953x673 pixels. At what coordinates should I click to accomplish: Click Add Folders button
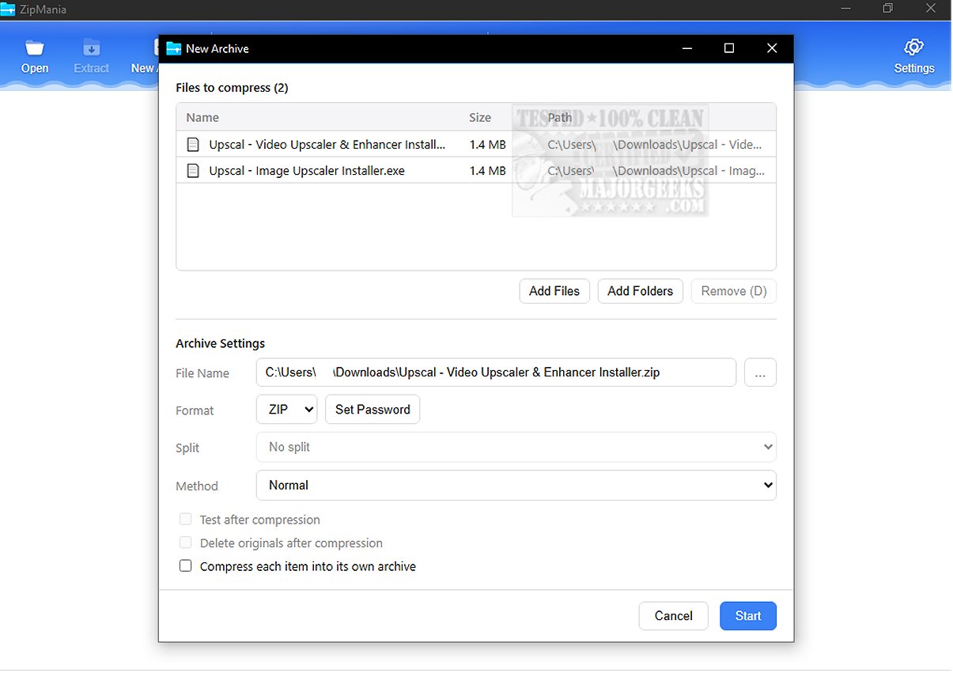(x=640, y=291)
